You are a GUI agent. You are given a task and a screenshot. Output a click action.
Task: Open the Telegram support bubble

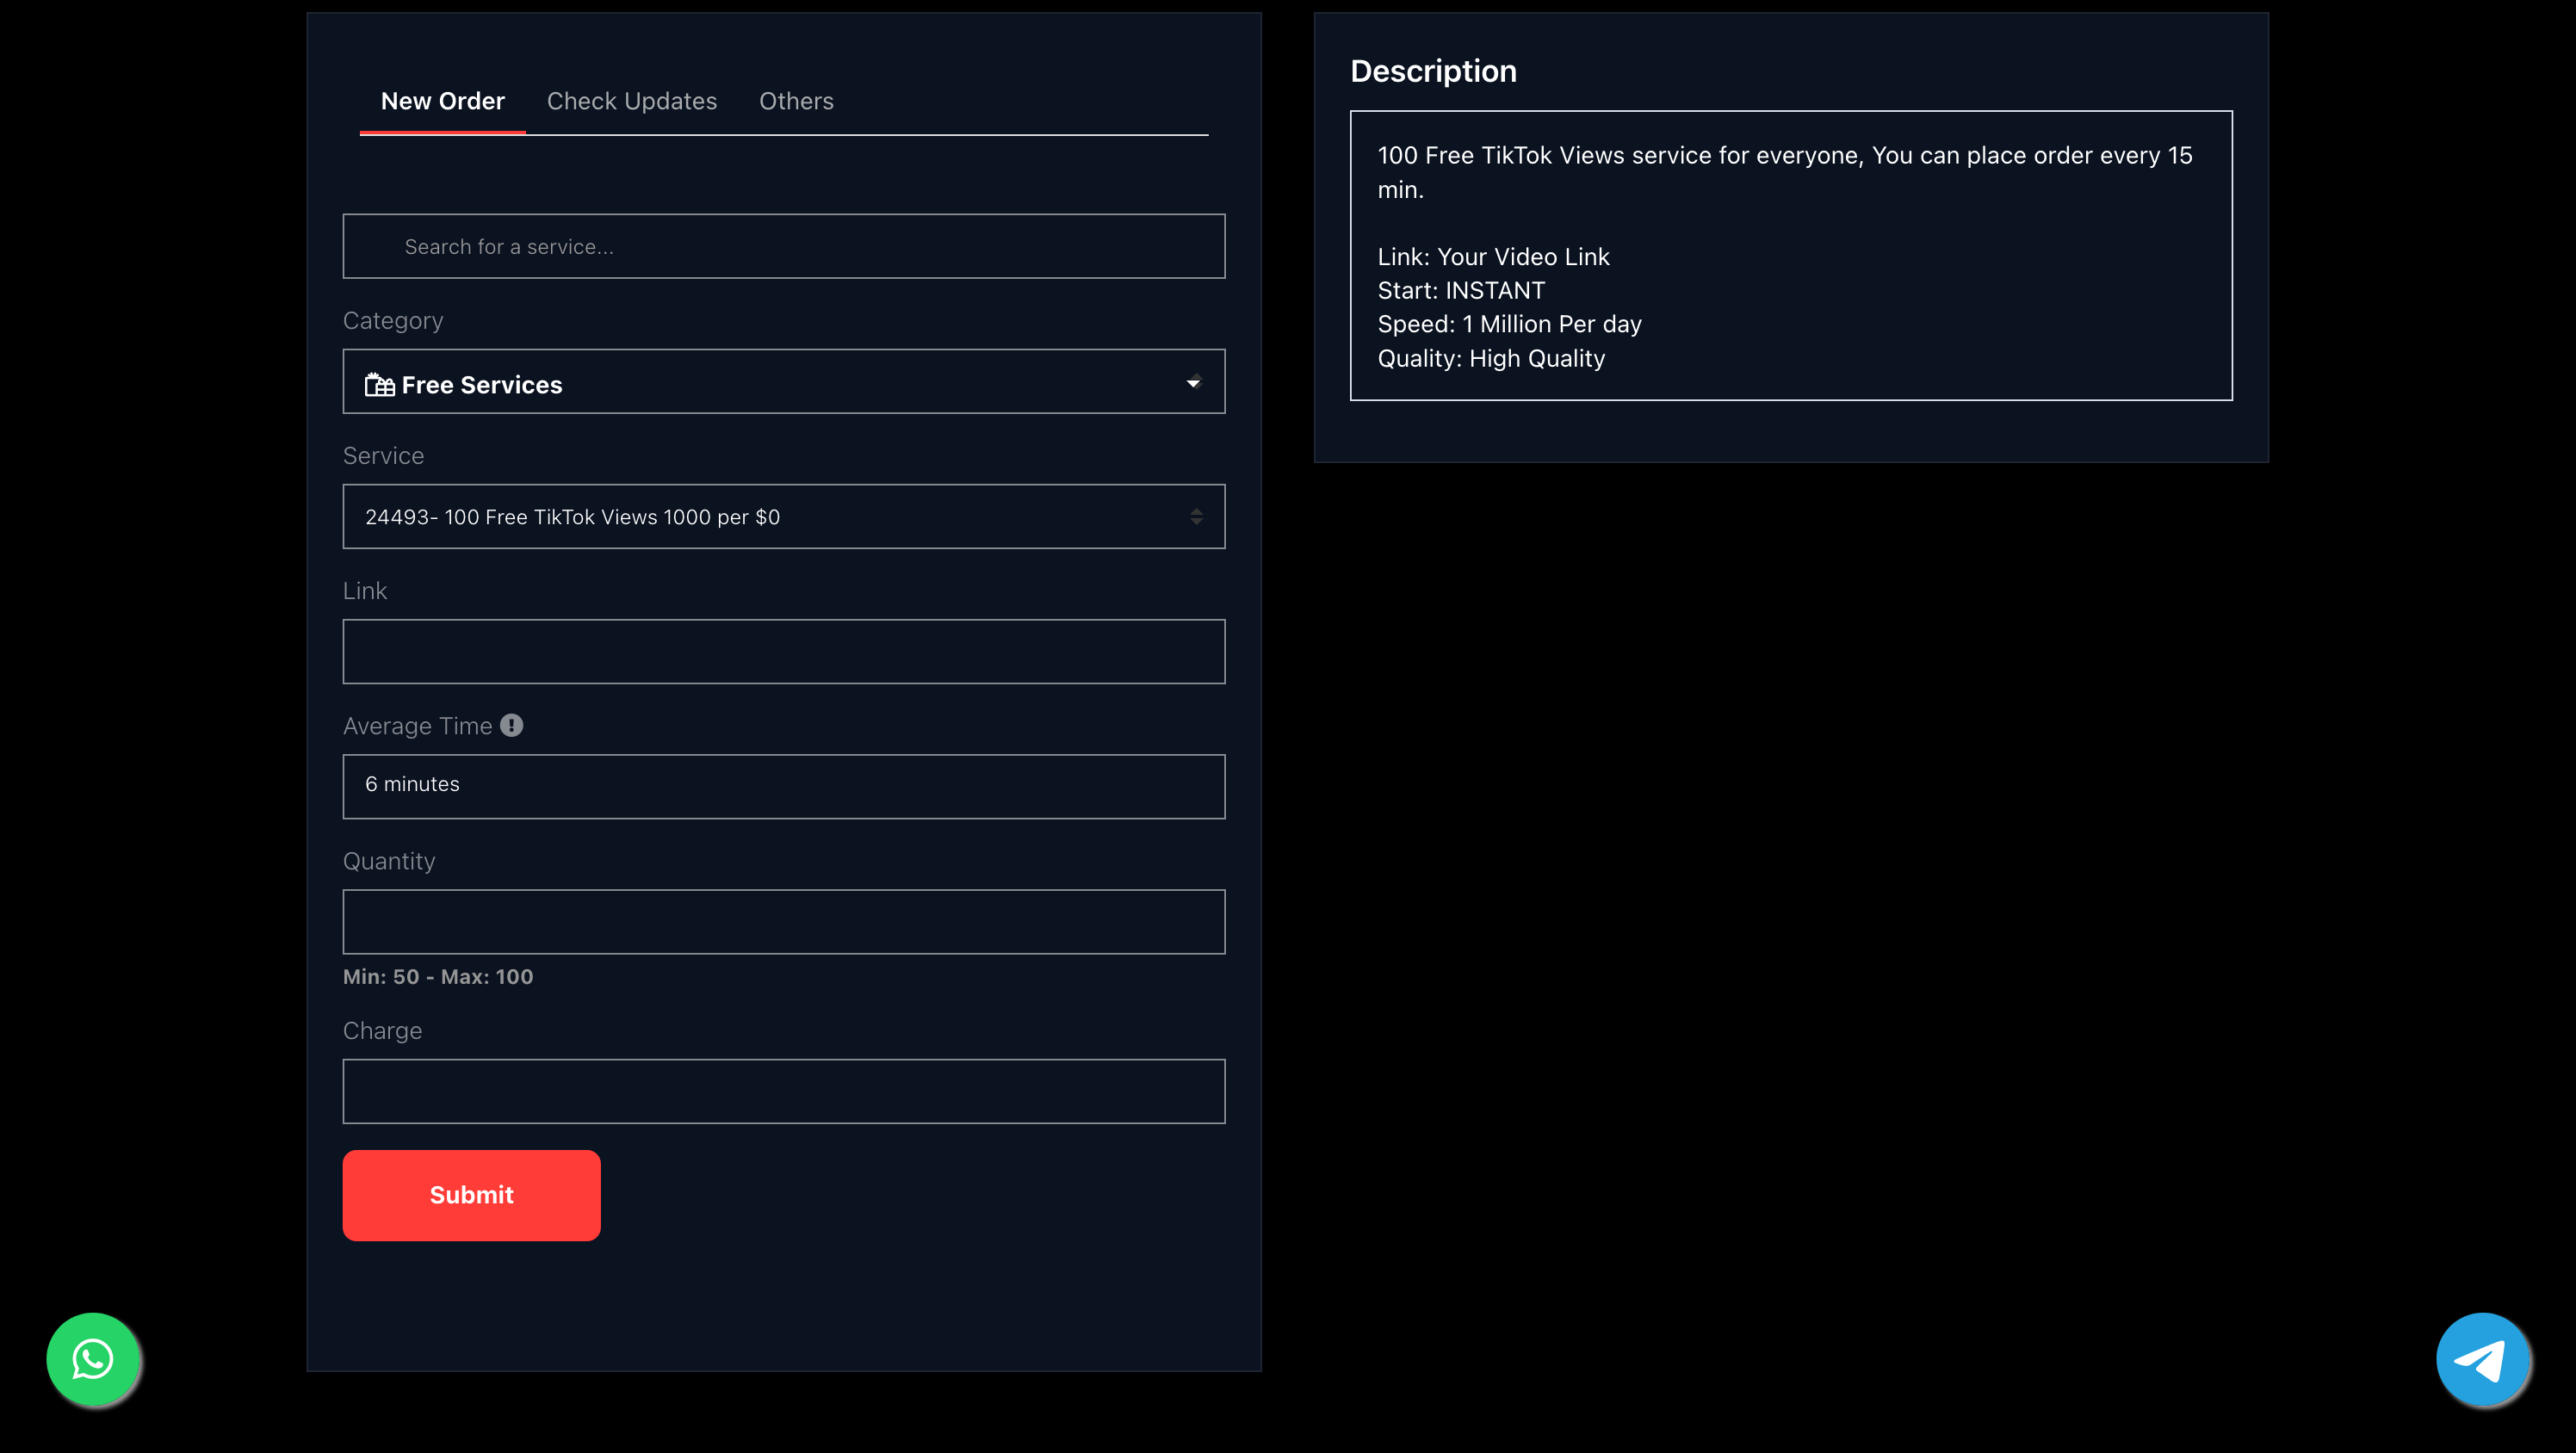(x=2482, y=1359)
